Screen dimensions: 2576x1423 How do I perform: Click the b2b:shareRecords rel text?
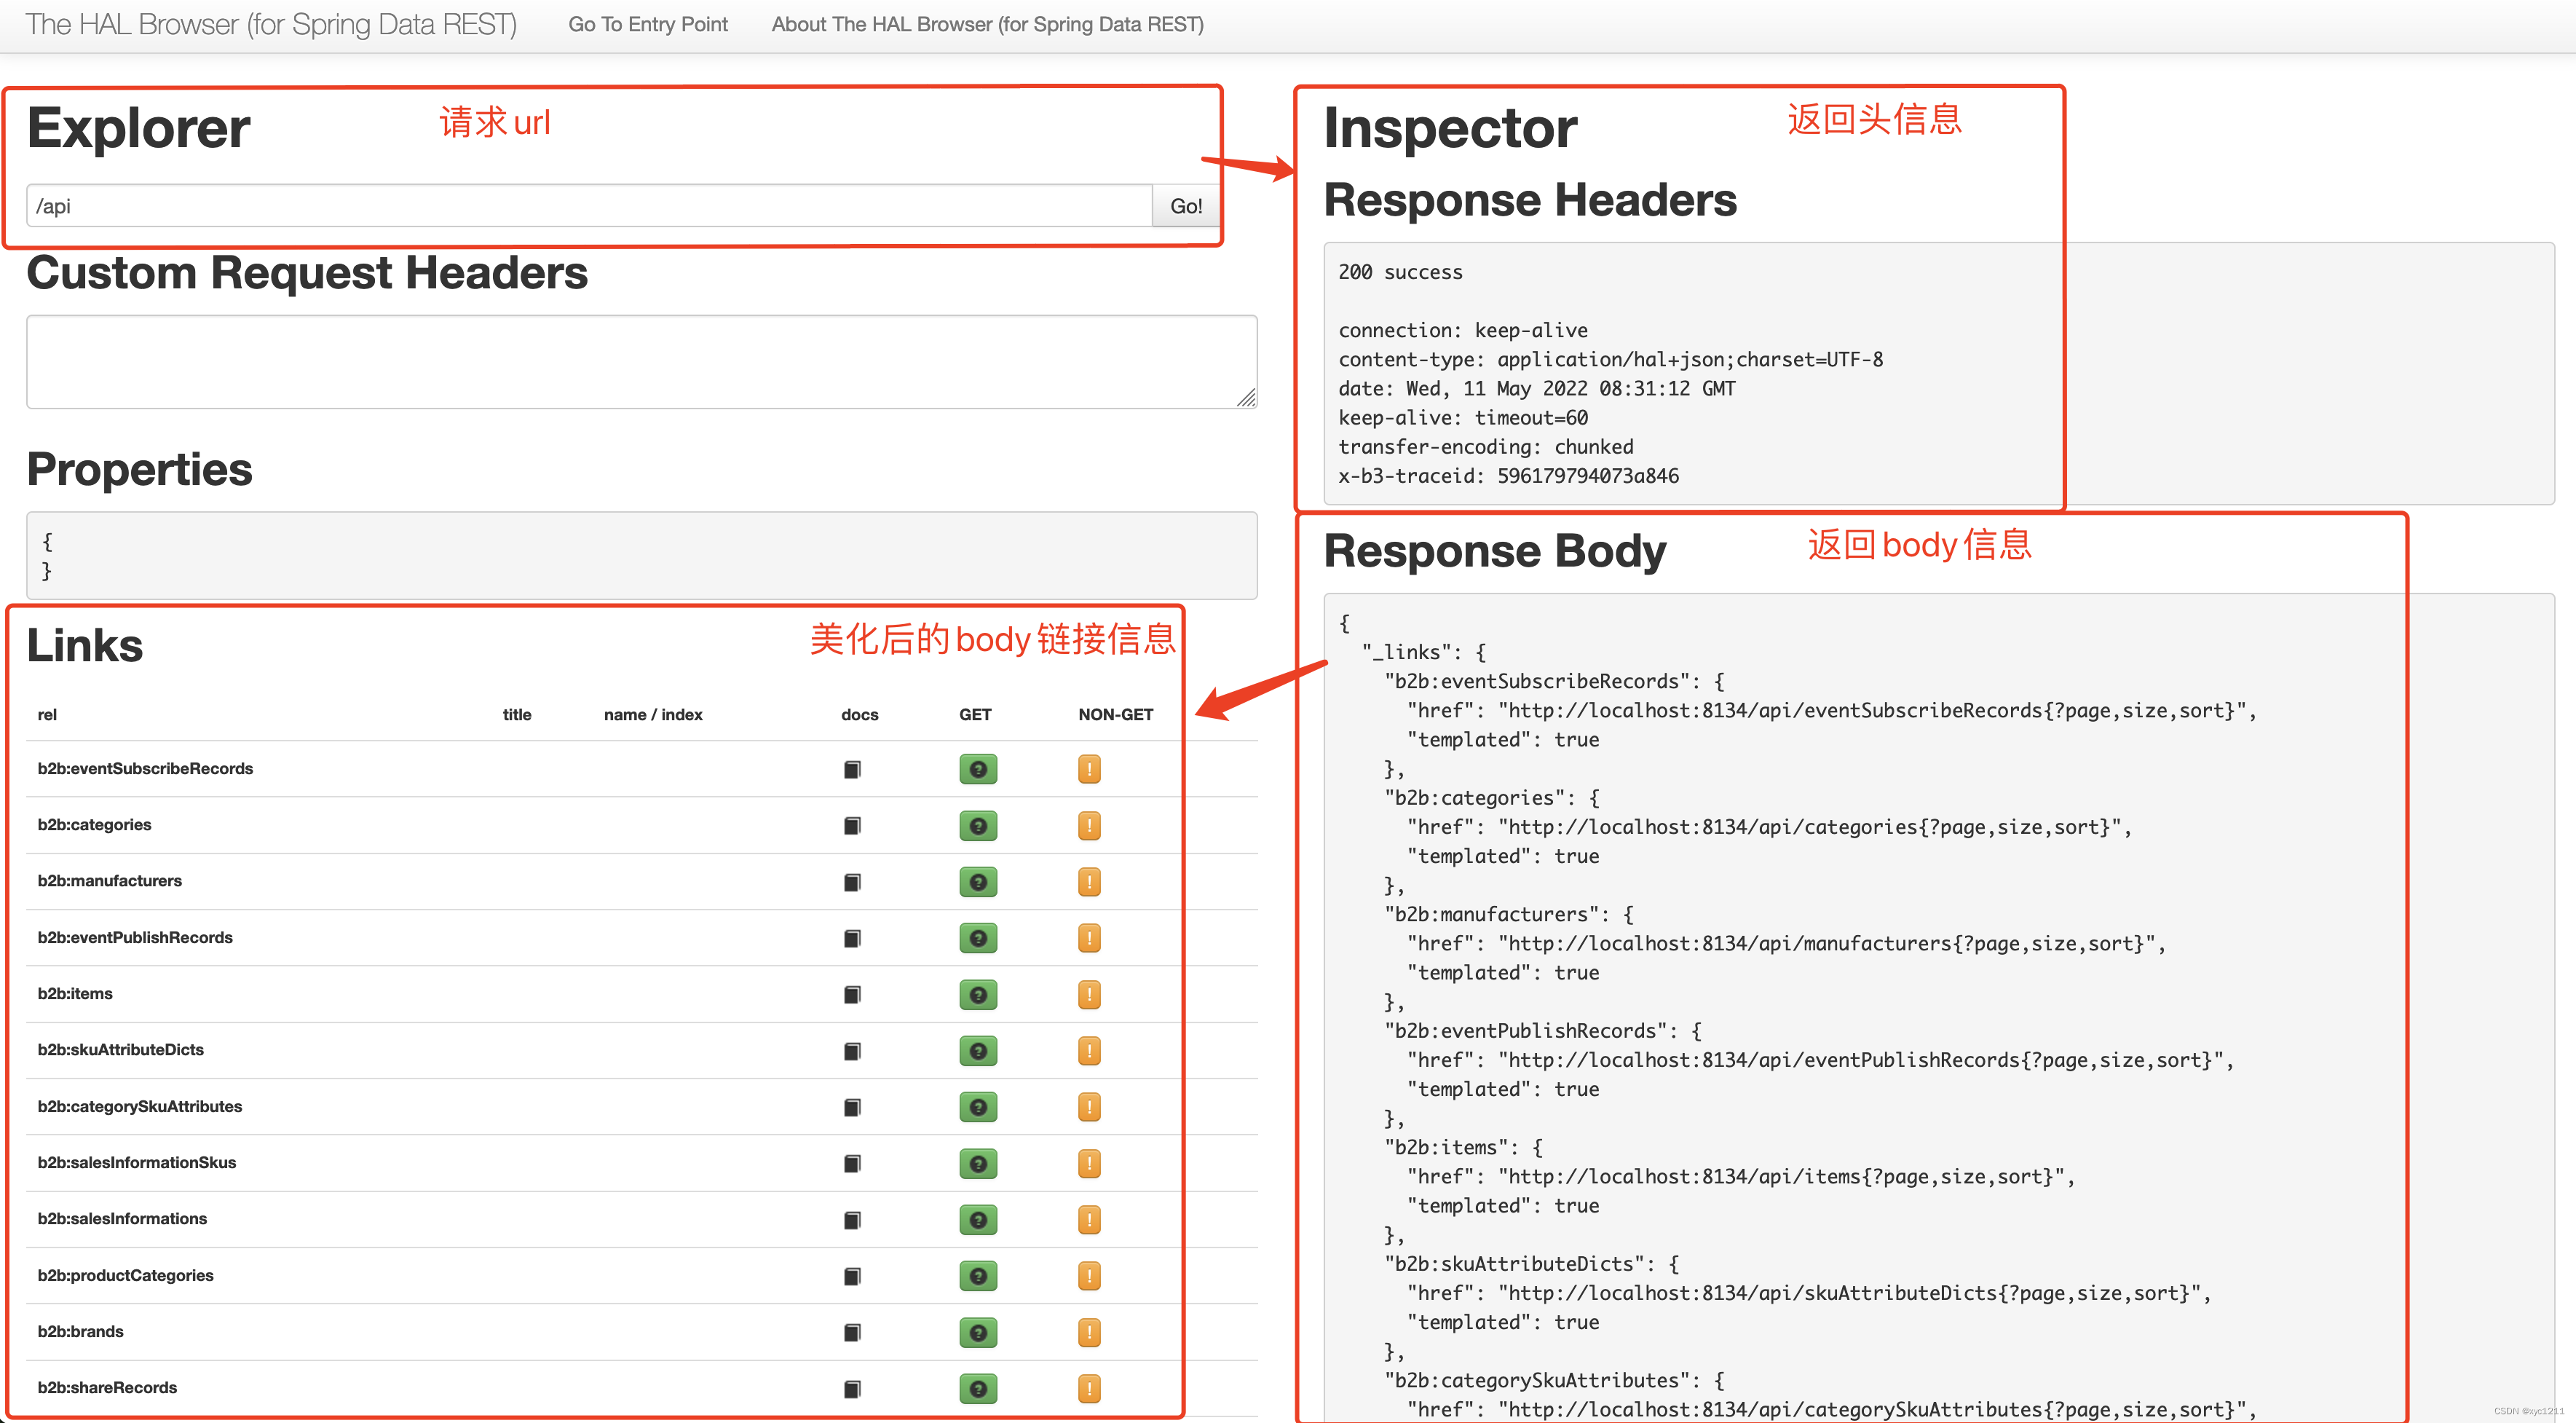pyautogui.click(x=107, y=1388)
